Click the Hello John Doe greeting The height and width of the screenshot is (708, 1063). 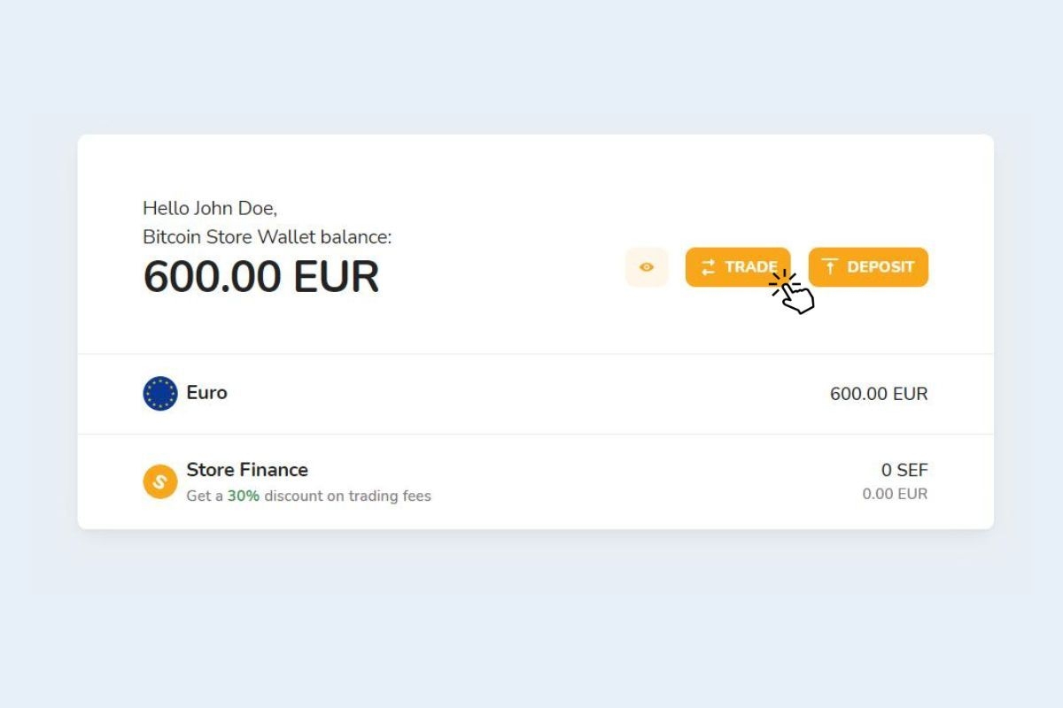point(210,209)
